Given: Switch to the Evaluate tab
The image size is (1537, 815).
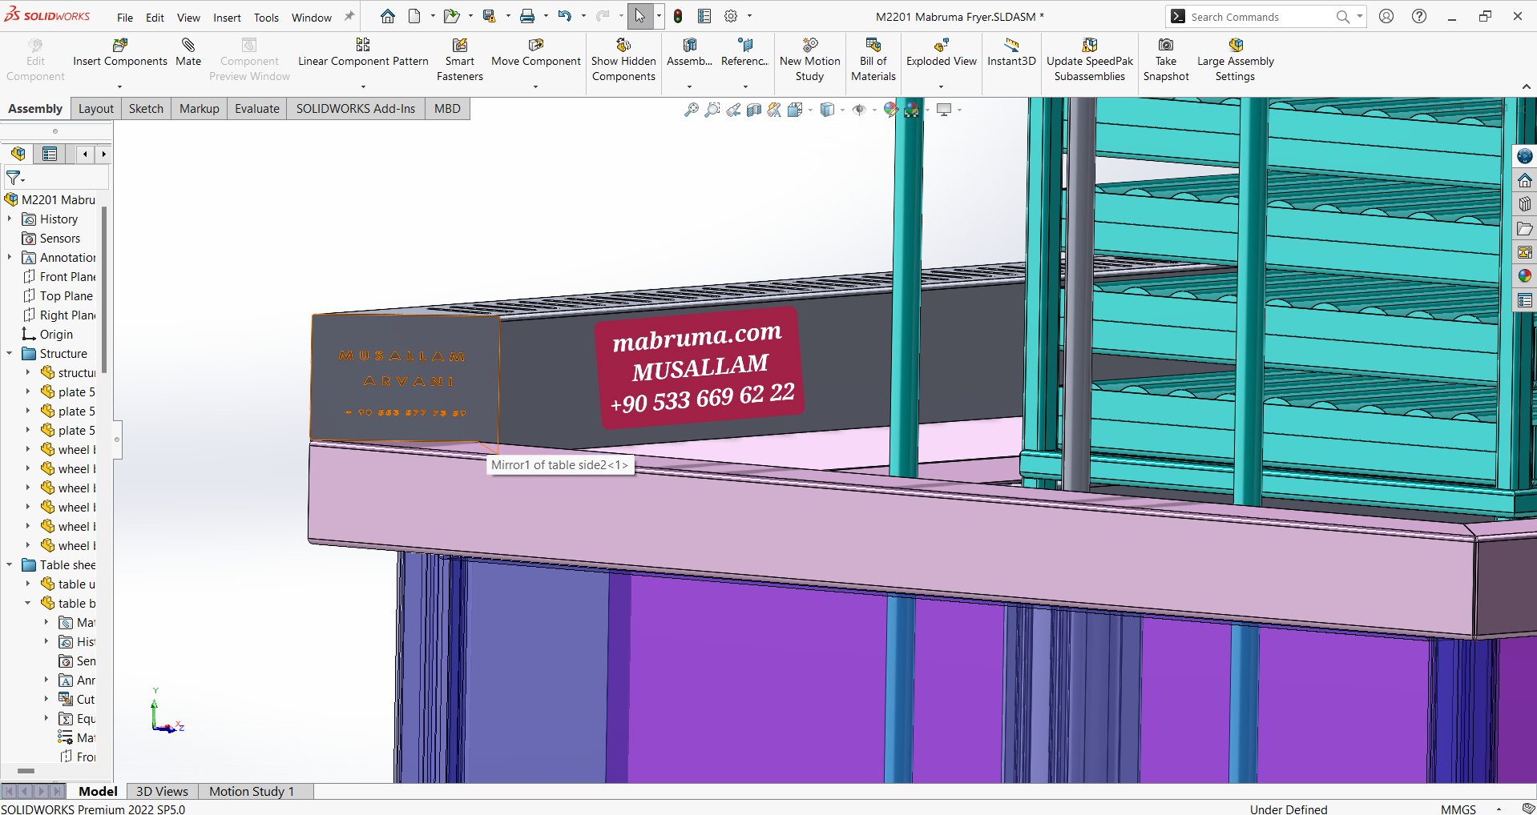Looking at the screenshot, I should point(257,109).
